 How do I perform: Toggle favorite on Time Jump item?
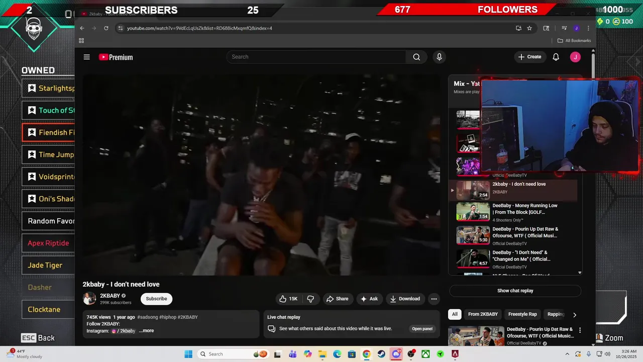coord(32,155)
